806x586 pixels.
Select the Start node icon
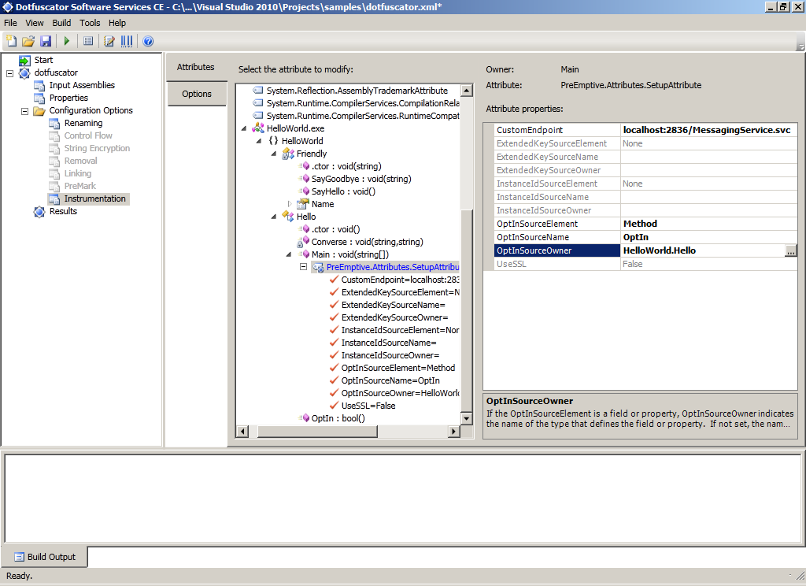click(x=24, y=60)
